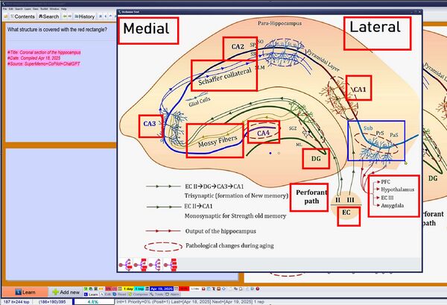Click the second occlusion mode icon
The height and width of the screenshot is (305, 447).
pos(140,265)
